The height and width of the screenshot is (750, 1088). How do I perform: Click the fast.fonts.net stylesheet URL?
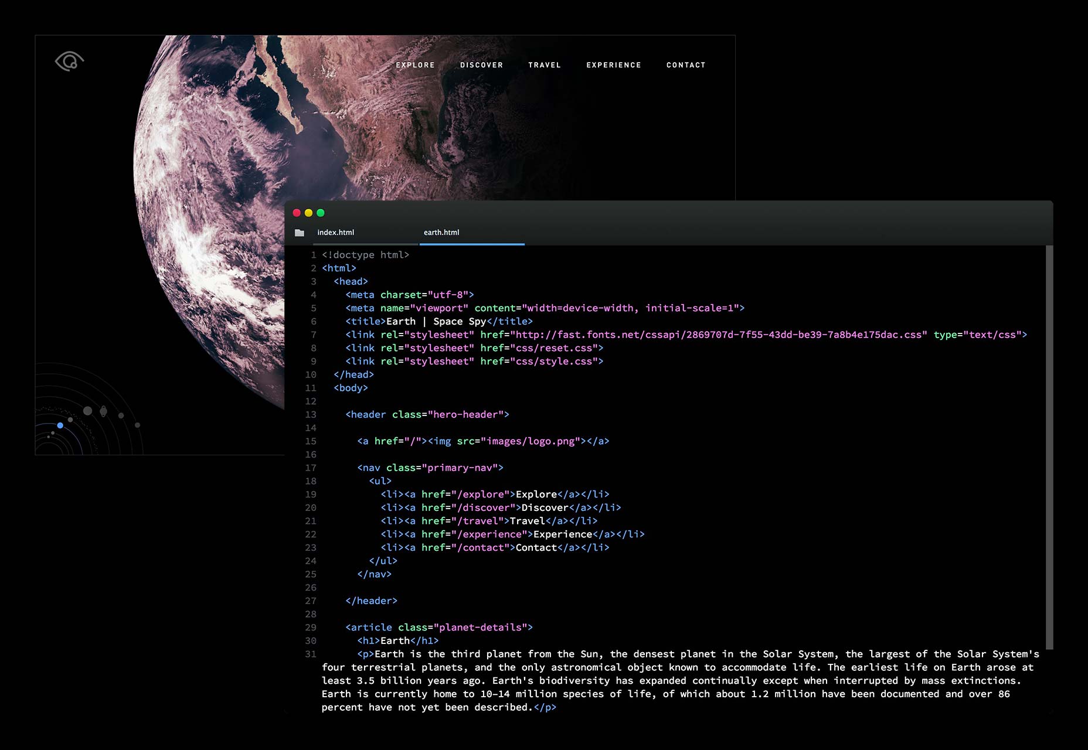tap(719, 335)
